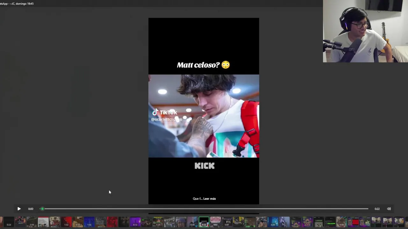Screen dimensions: 408x229
Task: Open the thumbnail with duration 1:24
Action: tap(158, 222)
